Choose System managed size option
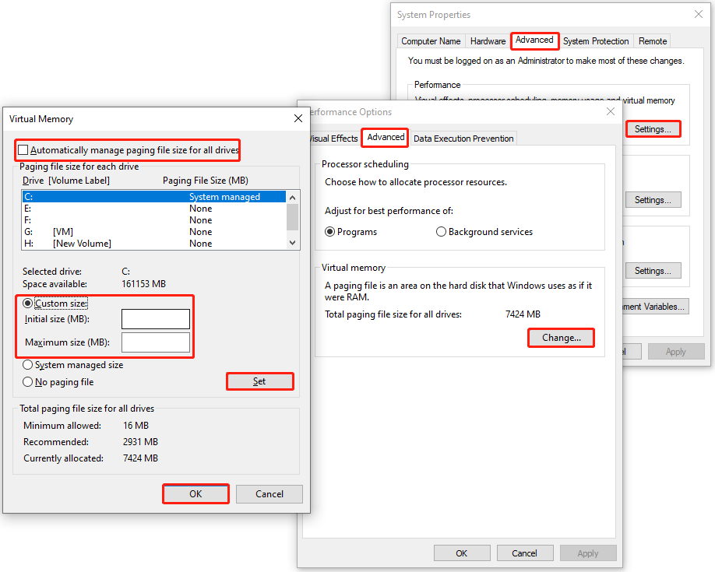Screen dimensions: 715x572 pyautogui.click(x=26, y=364)
